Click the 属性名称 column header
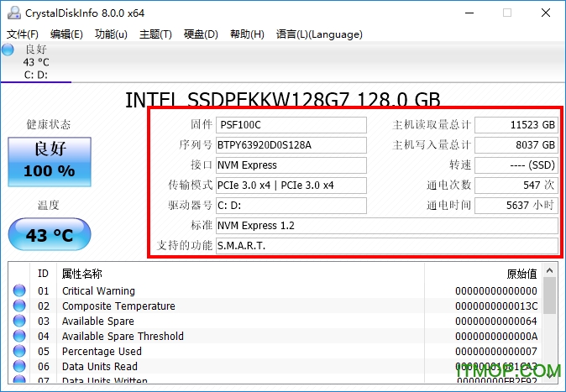Image resolution: width=566 pixels, height=392 pixels. (82, 274)
